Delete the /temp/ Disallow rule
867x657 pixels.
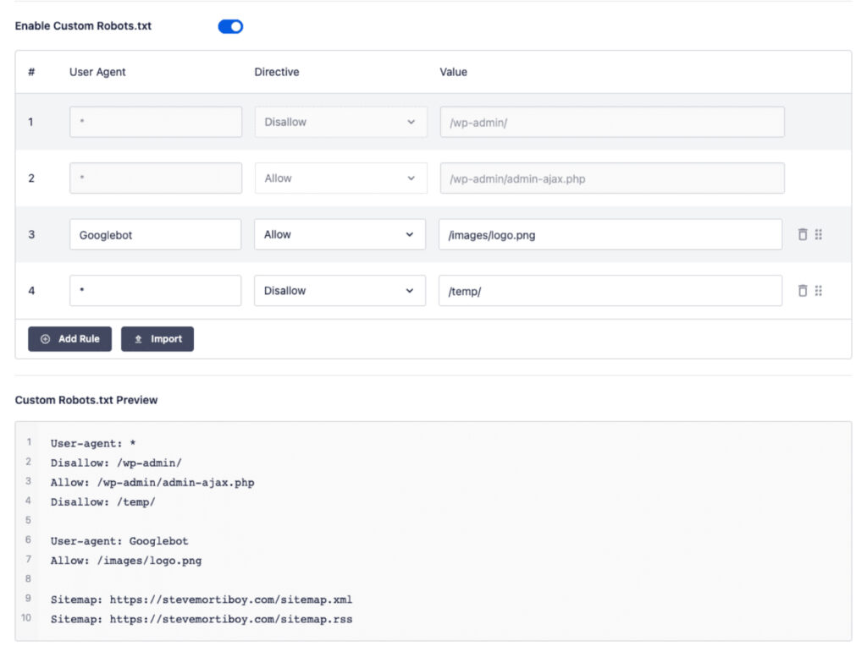pos(801,290)
